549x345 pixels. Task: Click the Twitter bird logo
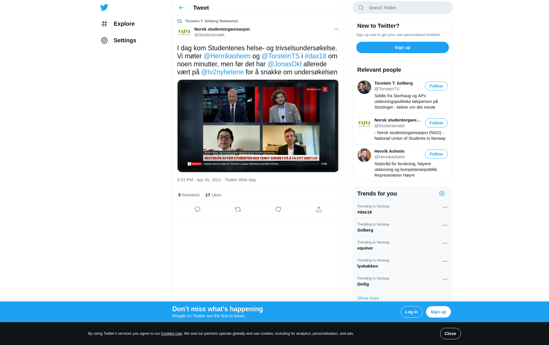click(x=104, y=7)
